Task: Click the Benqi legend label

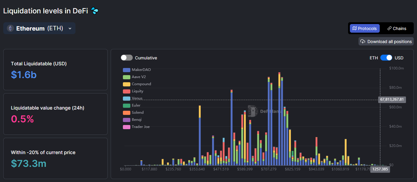Action: click(137, 120)
